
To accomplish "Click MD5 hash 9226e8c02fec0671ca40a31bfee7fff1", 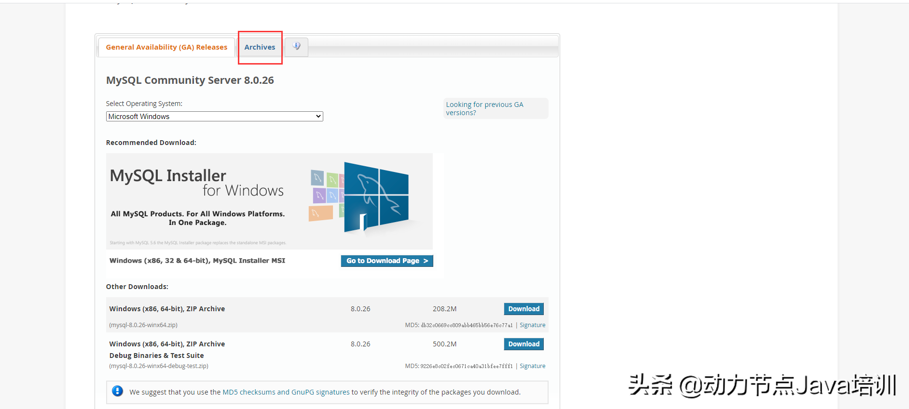I will pyautogui.click(x=467, y=366).
